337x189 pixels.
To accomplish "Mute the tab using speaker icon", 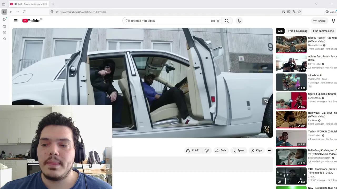I will [16, 4].
